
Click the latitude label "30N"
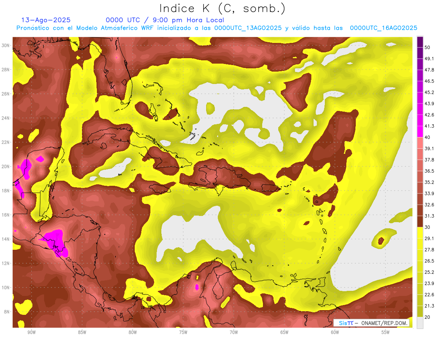point(5,45)
